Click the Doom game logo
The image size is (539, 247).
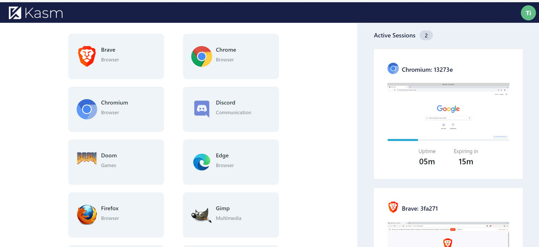pyautogui.click(x=87, y=158)
